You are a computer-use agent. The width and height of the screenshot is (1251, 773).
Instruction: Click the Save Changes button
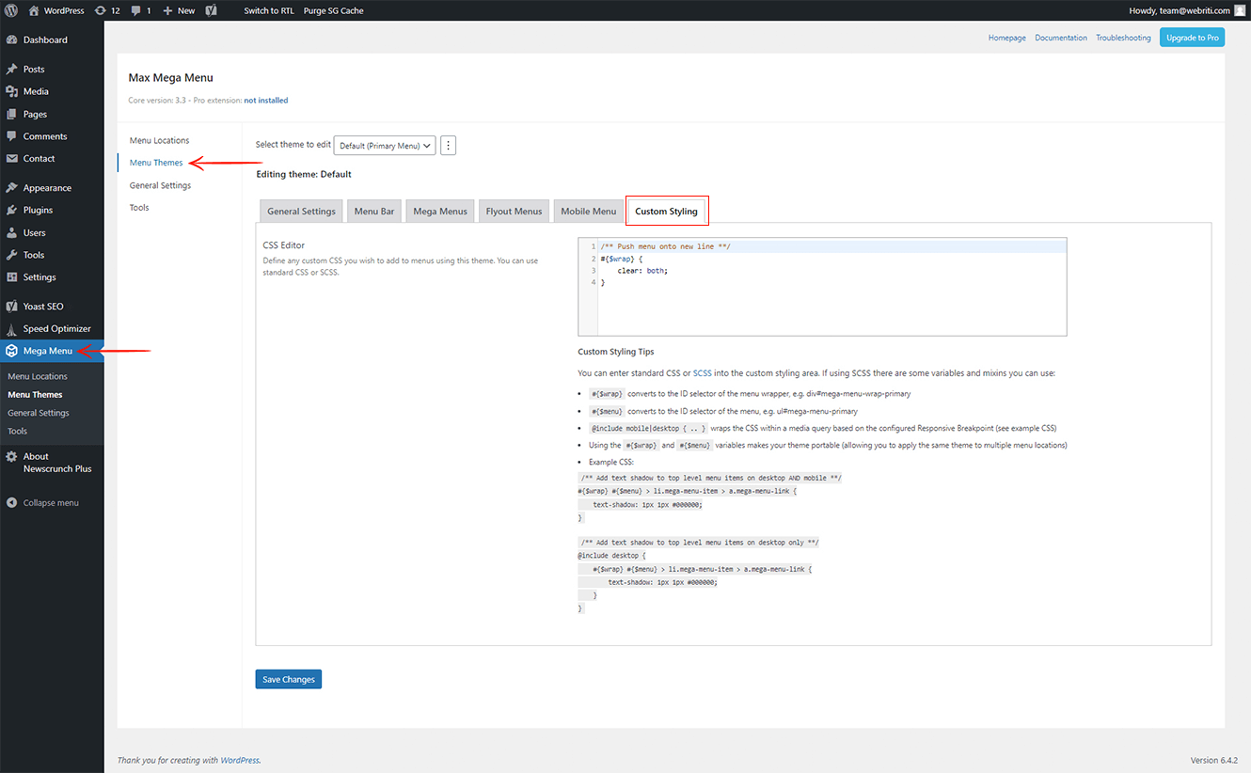pyautogui.click(x=289, y=679)
